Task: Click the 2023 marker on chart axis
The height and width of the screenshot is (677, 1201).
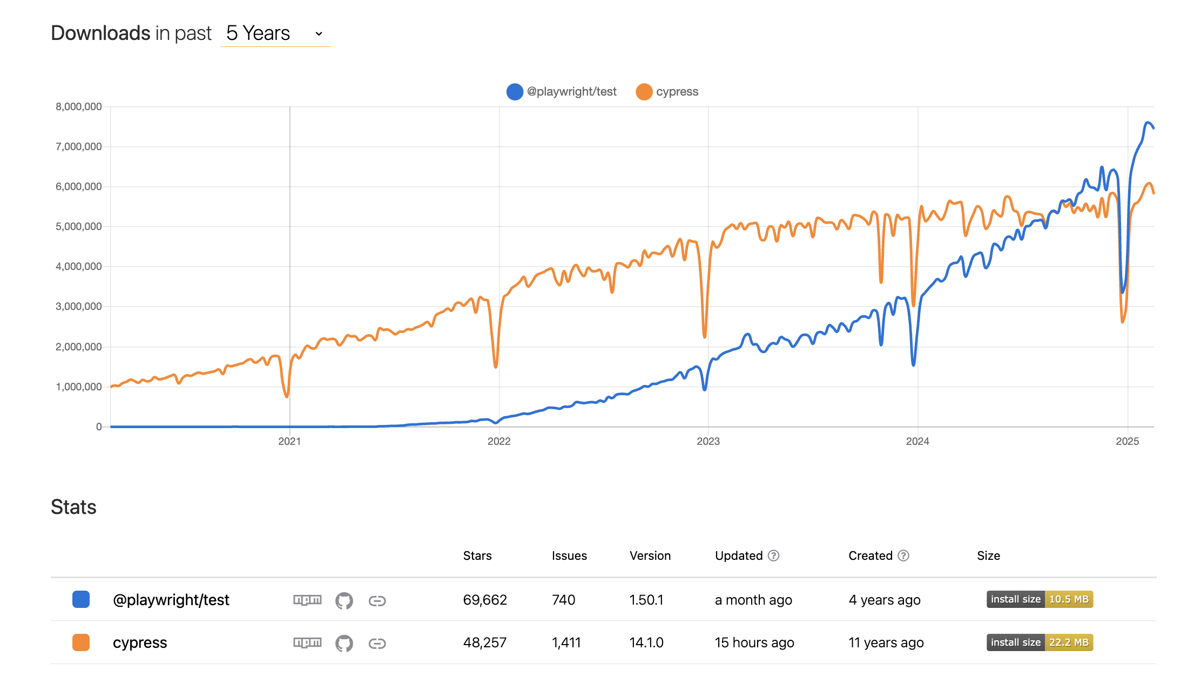Action: pos(708,441)
